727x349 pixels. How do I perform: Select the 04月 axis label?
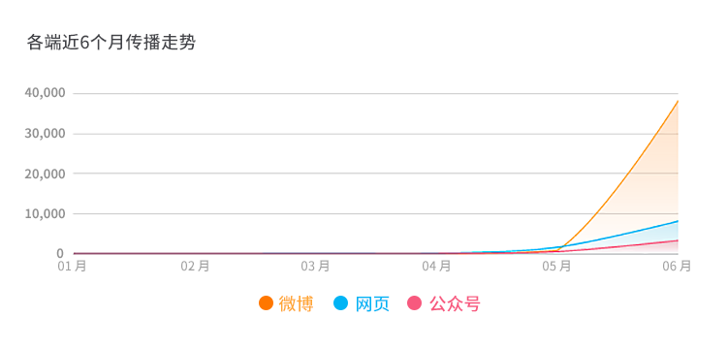pyautogui.click(x=436, y=267)
